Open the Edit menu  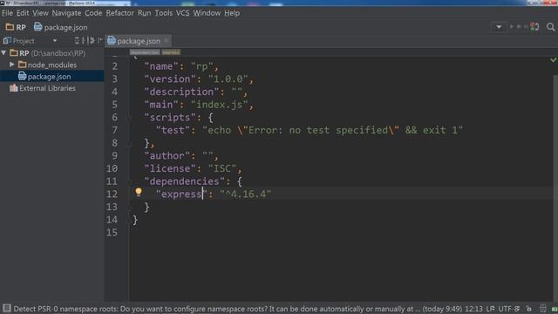(x=23, y=13)
